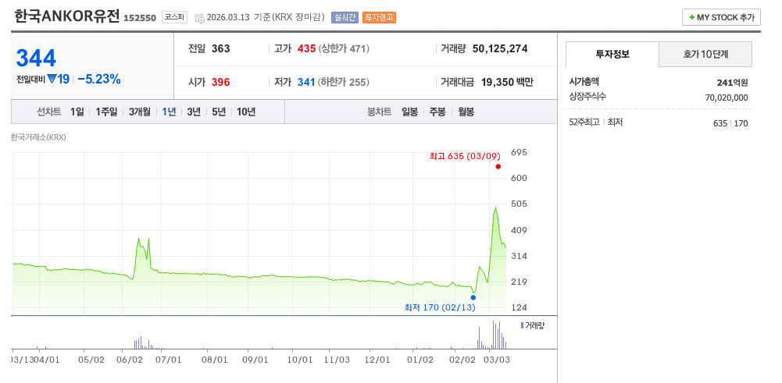Viewport: 782px width, 383px height.
Task: Click the 한국거래소(KRX) chart label
Action: pyautogui.click(x=38, y=137)
